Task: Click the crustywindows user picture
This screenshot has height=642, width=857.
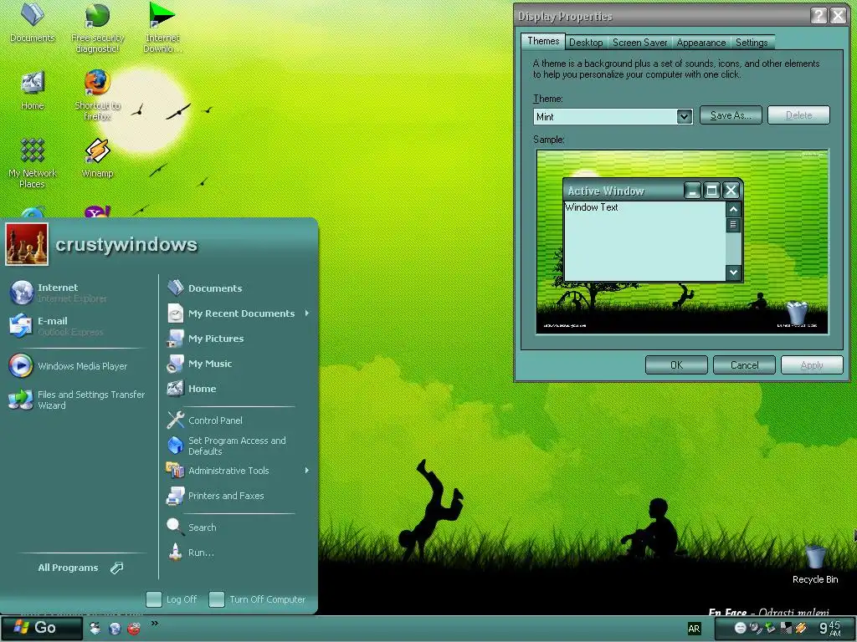Action: (27, 244)
